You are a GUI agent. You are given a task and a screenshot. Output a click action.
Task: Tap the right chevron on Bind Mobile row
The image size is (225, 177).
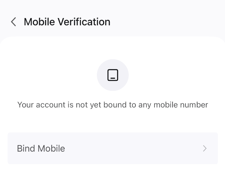[205, 148]
